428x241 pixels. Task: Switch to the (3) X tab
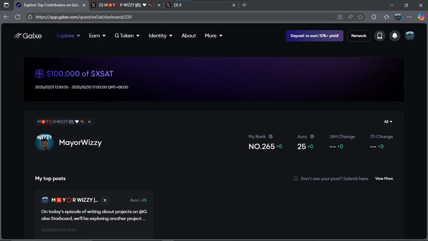pyautogui.click(x=202, y=5)
